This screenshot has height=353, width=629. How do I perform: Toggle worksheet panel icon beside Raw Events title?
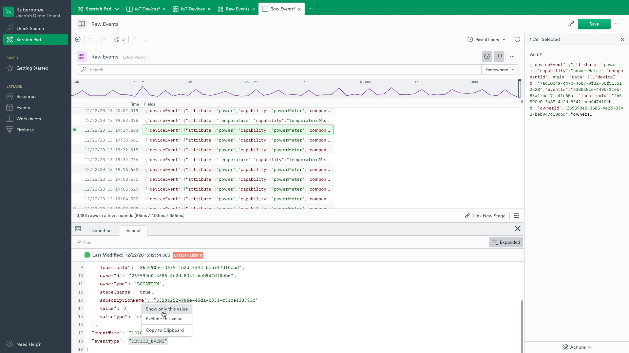(x=82, y=24)
